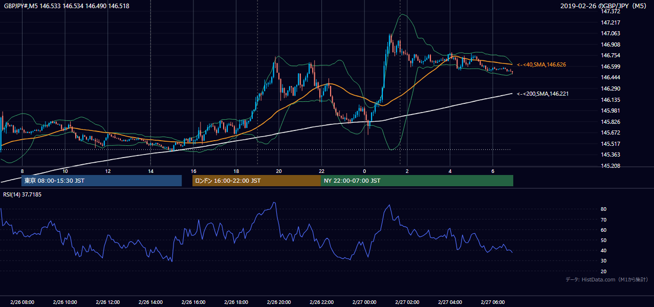Click the 2/26 18:00 time label
The height and width of the screenshot is (307, 654).
pyautogui.click(x=236, y=302)
